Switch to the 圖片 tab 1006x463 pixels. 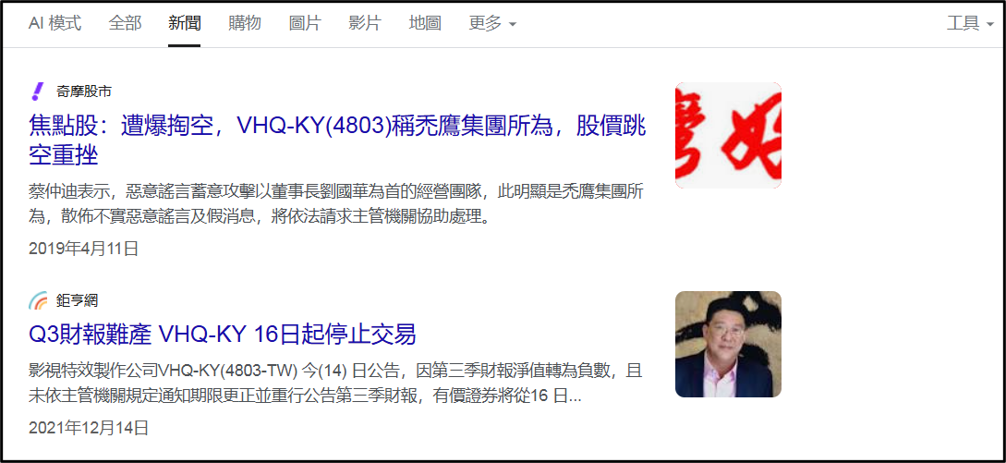305,24
